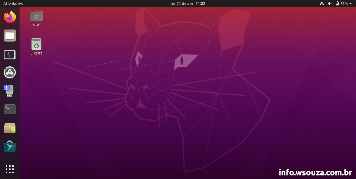
Task: Open Firefox from the dock
Action: pyautogui.click(x=10, y=17)
